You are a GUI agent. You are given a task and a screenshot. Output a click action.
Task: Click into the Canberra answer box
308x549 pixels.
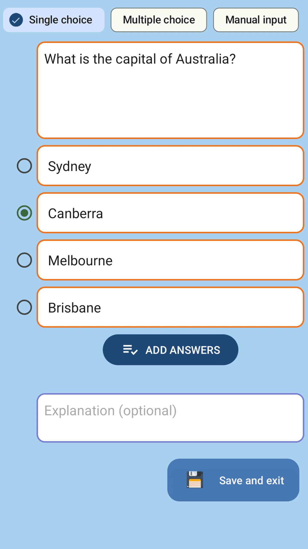(x=76, y=214)
